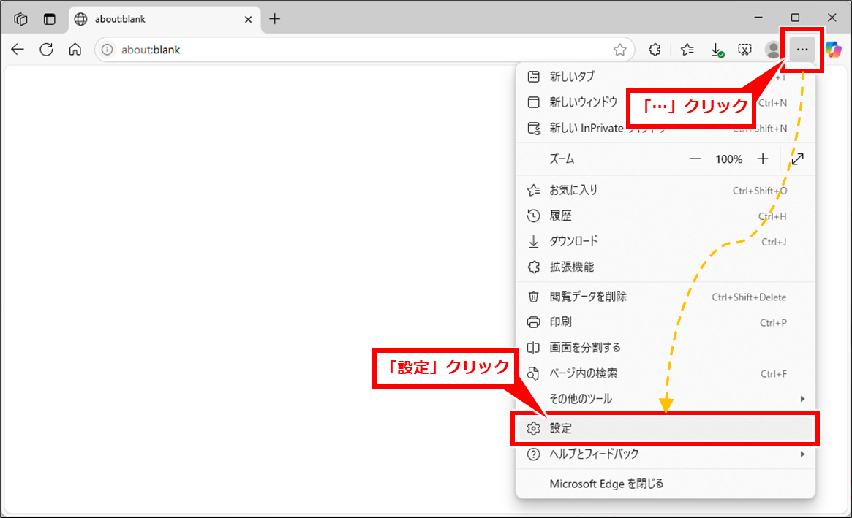The image size is (852, 518).
Task: Maximize the Edge window
Action: [x=795, y=18]
